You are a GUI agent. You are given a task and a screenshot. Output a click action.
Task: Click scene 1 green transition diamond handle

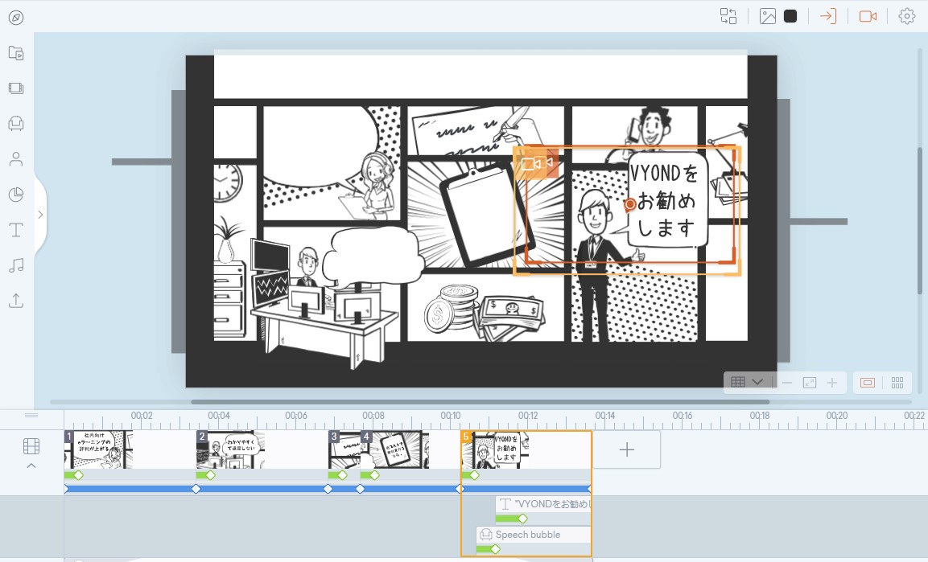(x=79, y=475)
